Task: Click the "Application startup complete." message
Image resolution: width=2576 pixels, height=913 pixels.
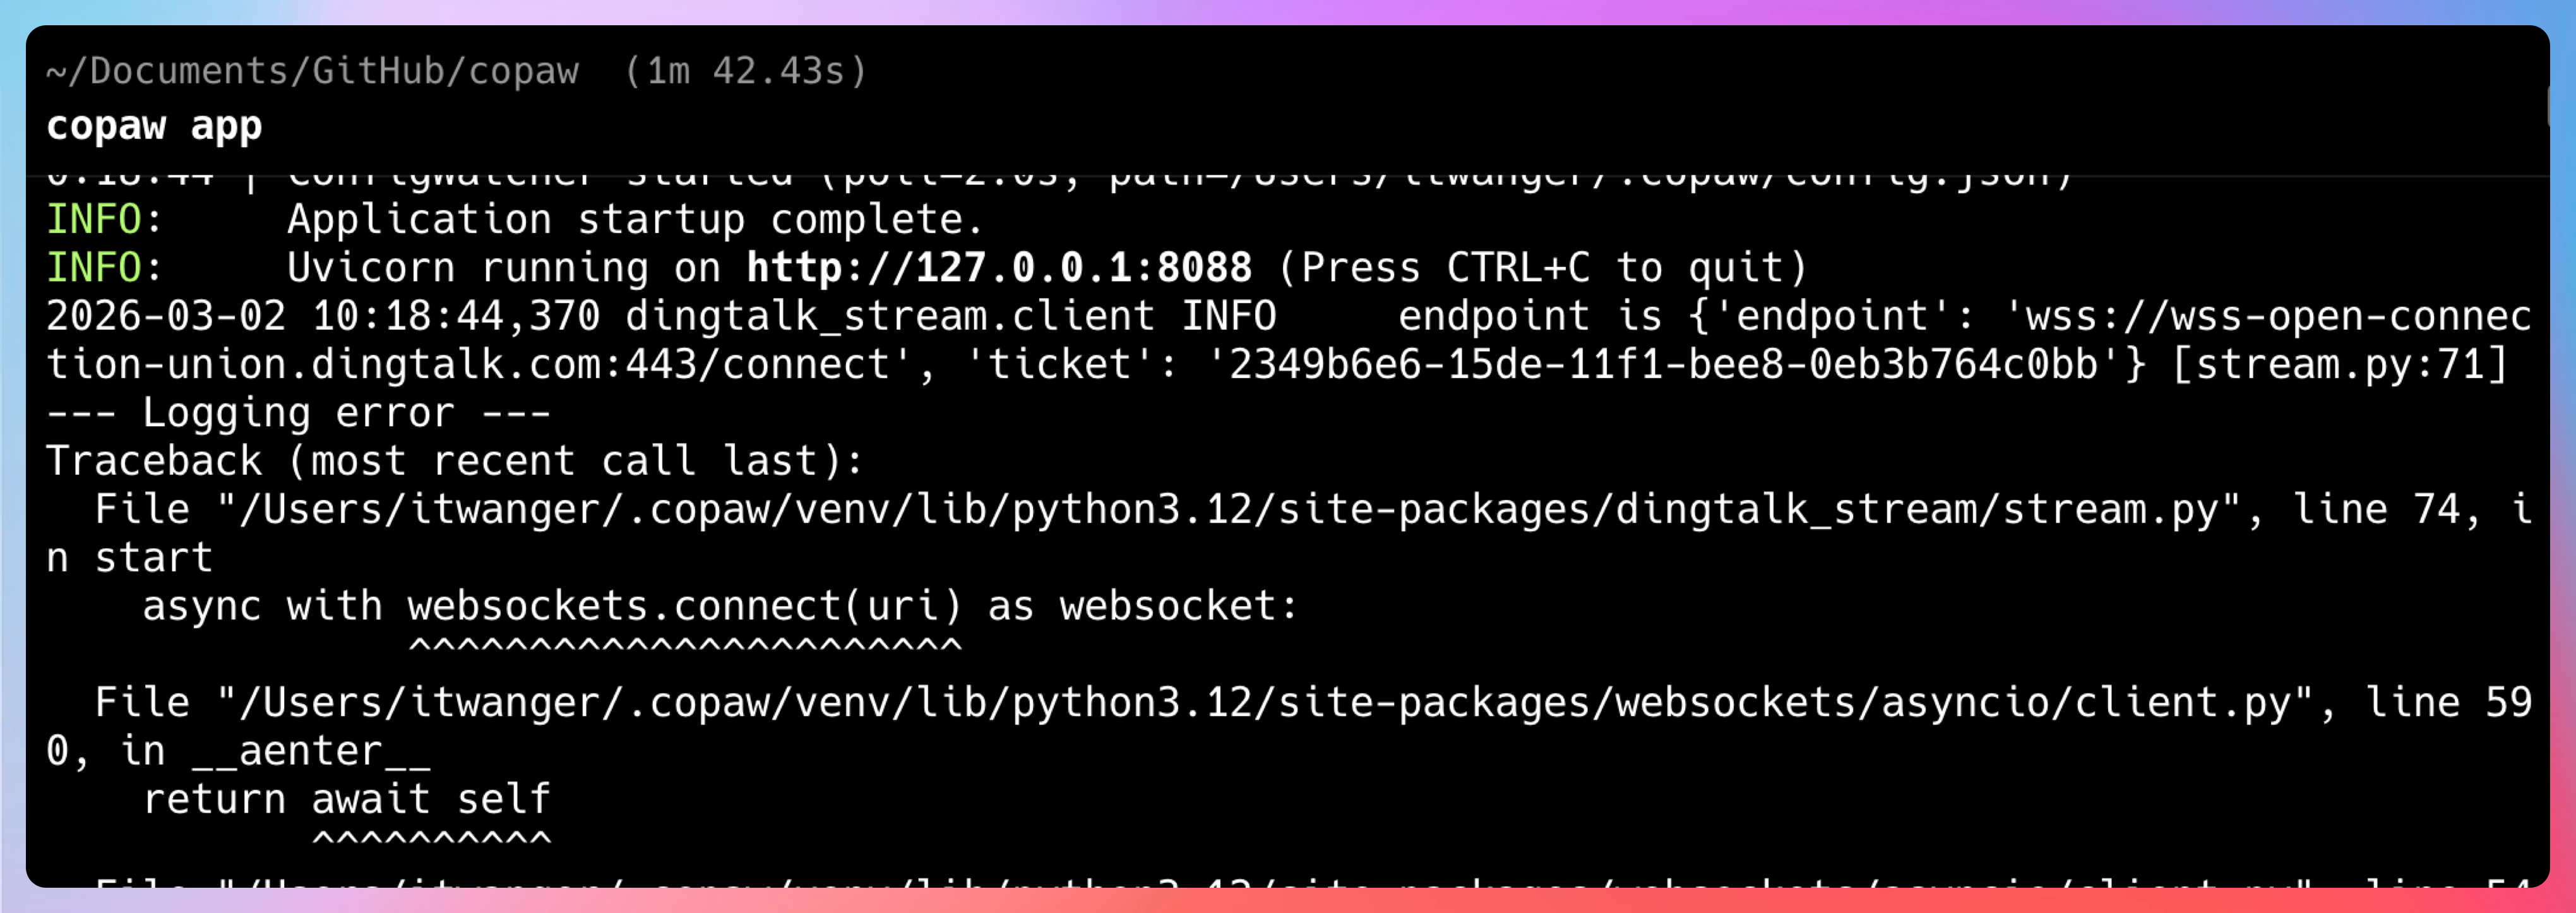Action: coord(636,220)
